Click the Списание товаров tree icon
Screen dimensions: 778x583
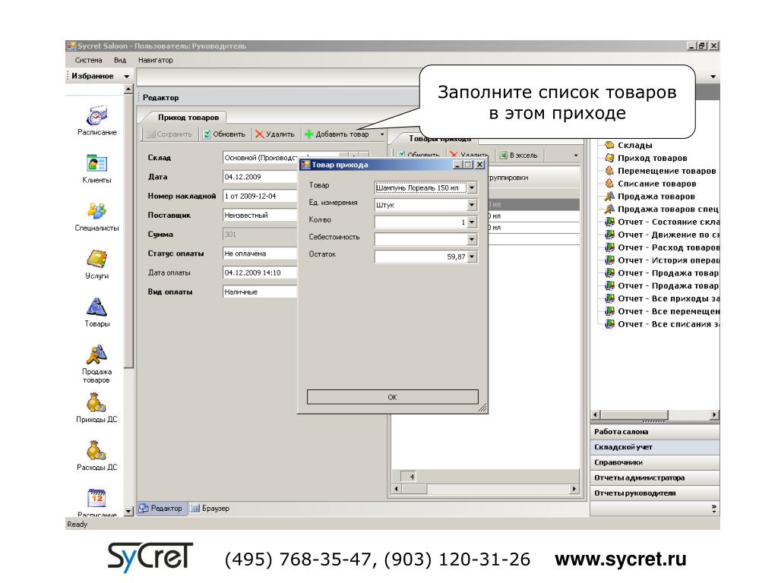click(x=609, y=184)
